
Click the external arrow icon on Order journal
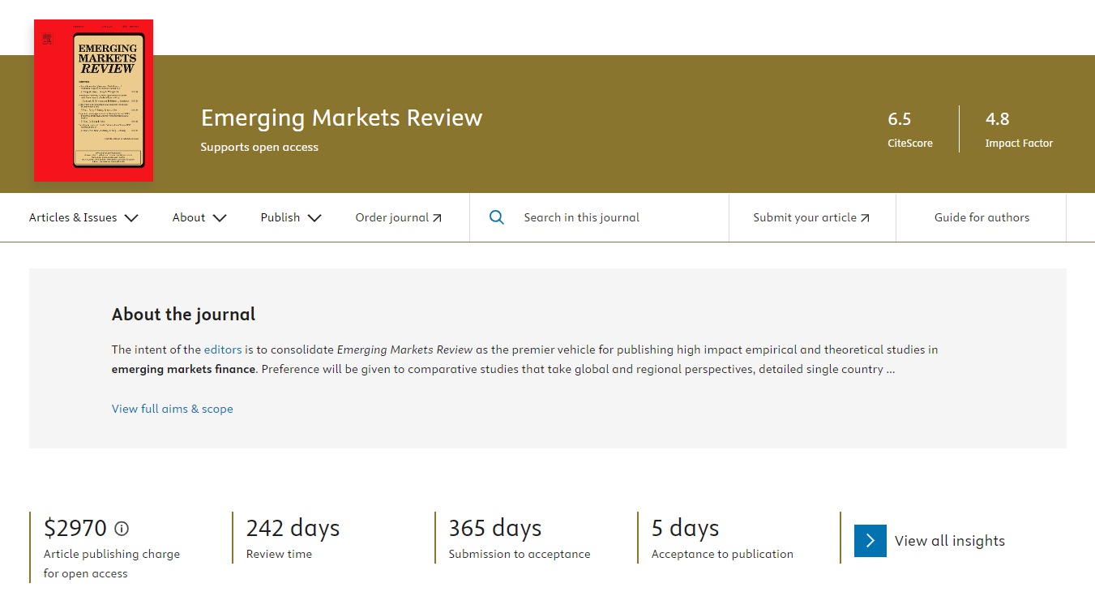point(437,218)
